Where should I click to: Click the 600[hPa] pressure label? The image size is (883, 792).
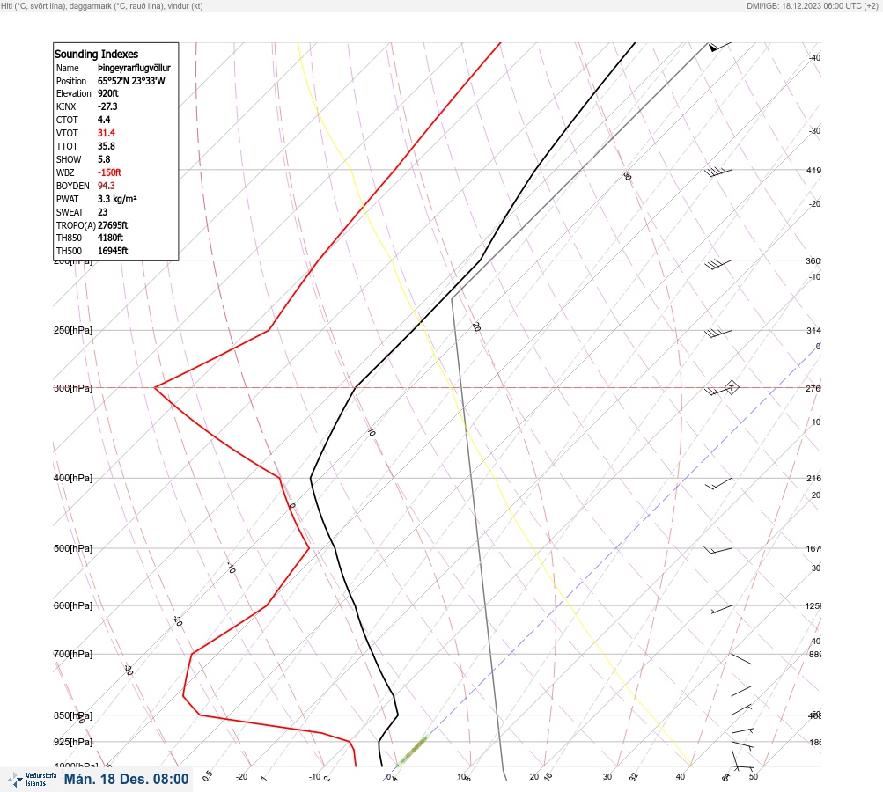[x=73, y=605]
